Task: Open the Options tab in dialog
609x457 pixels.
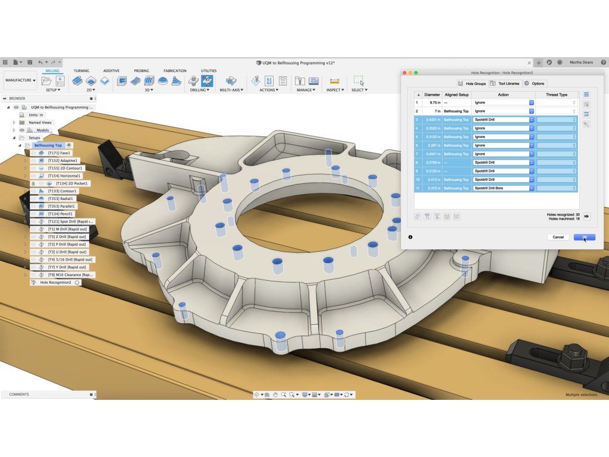Action: point(535,83)
